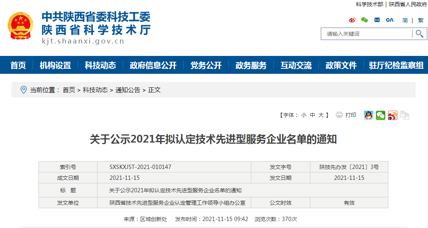Set font size to large (大)
Screen dimensions: 428x228
[x=321, y=115]
